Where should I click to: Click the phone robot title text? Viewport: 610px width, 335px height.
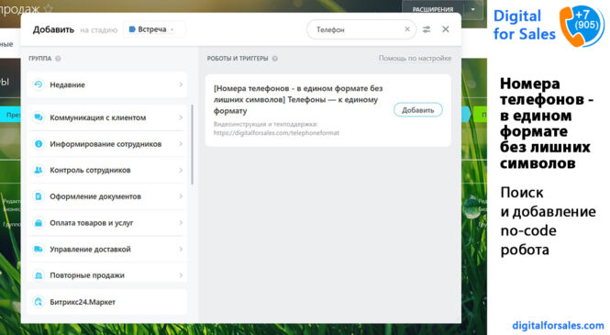tap(298, 100)
